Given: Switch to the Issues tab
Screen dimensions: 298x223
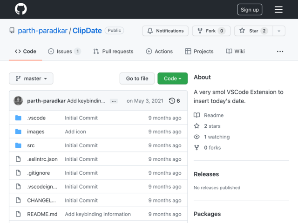Looking at the screenshot, I should (64, 52).
